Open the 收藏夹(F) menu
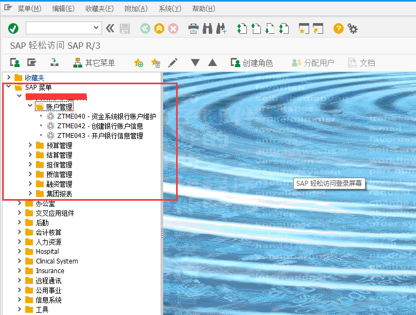 [x=99, y=9]
